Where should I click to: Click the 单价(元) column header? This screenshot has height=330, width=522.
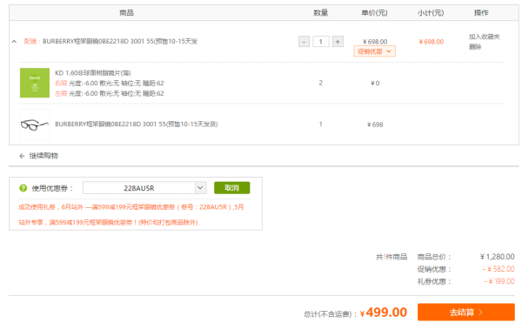[x=374, y=13]
